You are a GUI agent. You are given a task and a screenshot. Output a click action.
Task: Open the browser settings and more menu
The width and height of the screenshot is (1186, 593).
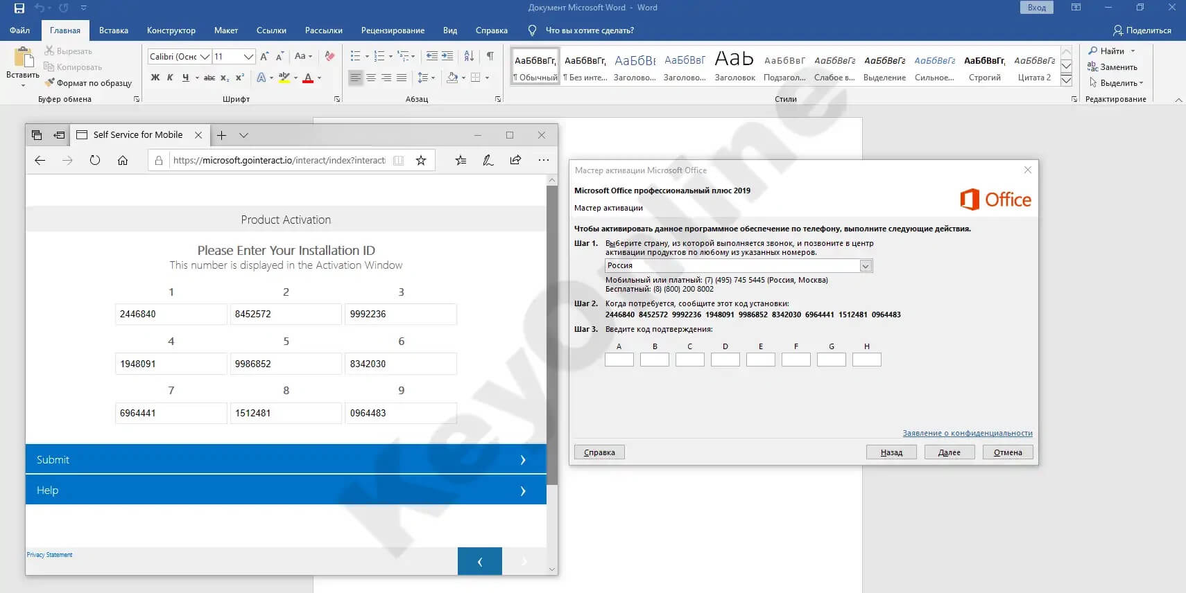(x=544, y=160)
